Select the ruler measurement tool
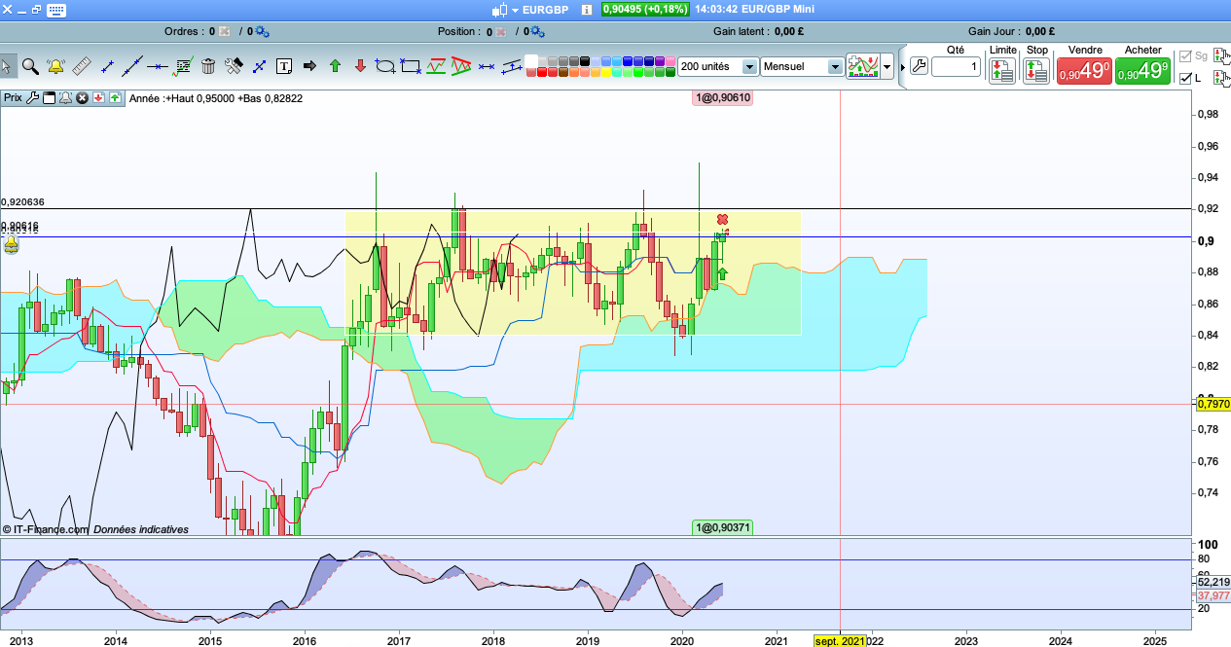The width and height of the screenshot is (1231, 647). tap(81, 67)
